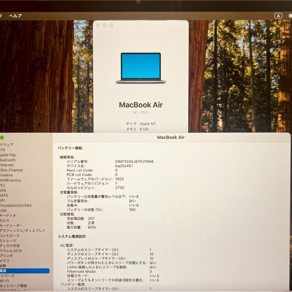292x292 pixels.
Task: Click the battery state percentage value 100
Action: (132, 210)
